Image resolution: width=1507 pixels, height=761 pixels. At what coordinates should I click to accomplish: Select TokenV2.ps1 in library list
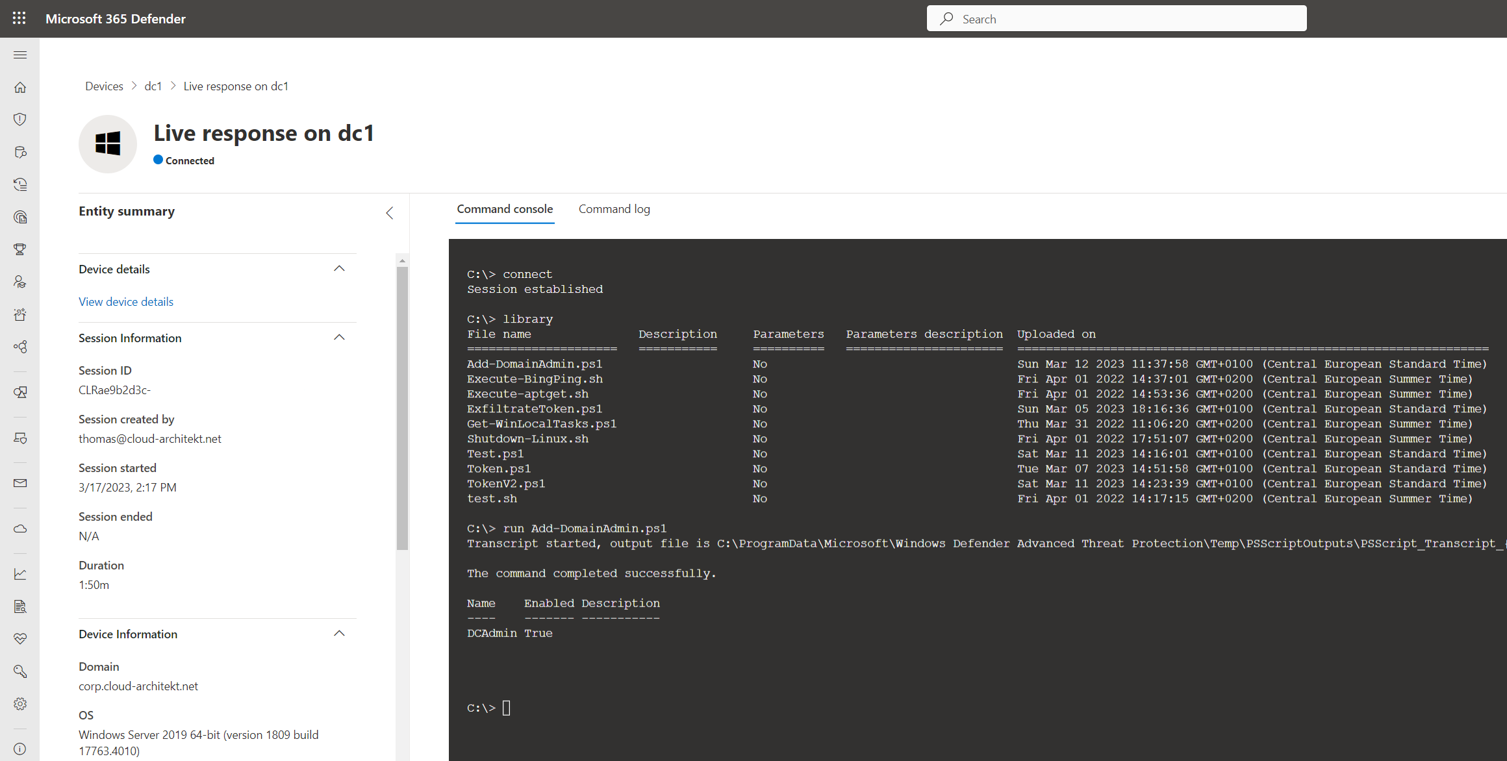[506, 484]
